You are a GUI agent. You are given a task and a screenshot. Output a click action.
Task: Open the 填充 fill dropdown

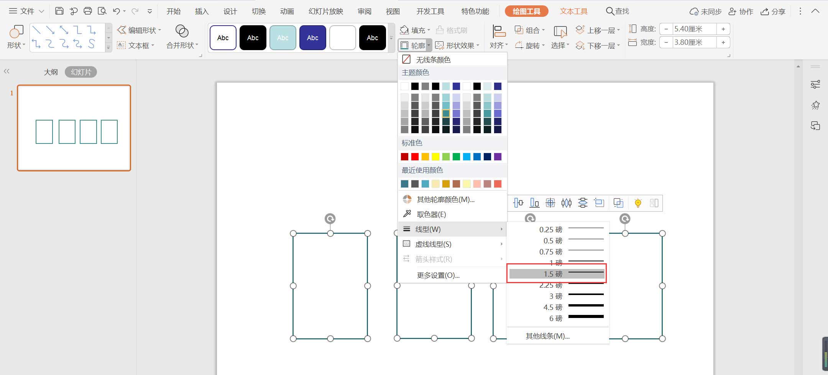point(415,30)
